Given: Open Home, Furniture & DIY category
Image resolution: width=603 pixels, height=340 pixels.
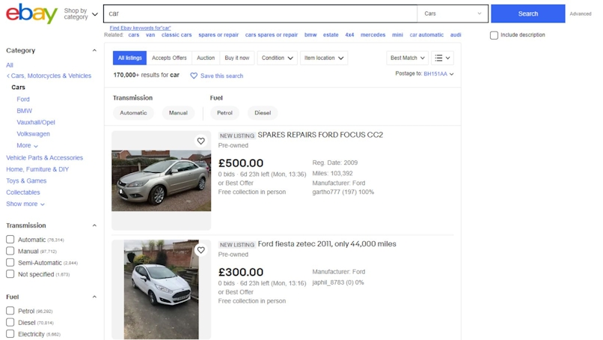Looking at the screenshot, I should click(x=37, y=169).
